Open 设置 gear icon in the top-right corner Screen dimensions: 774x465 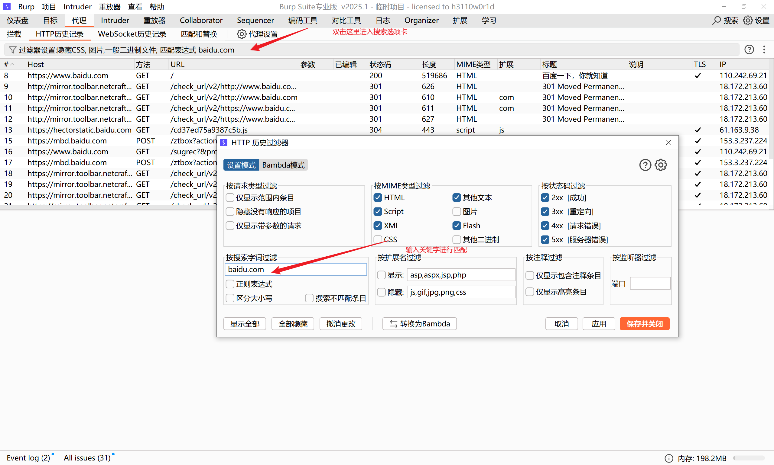pos(748,20)
